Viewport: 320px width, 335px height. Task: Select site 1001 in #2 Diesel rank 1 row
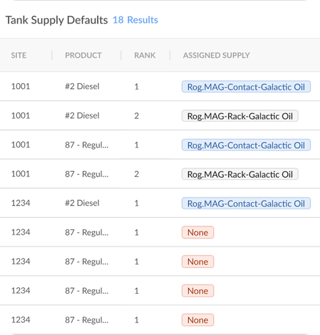(21, 86)
